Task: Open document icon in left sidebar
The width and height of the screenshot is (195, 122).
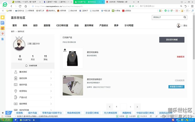Action: 2,39
